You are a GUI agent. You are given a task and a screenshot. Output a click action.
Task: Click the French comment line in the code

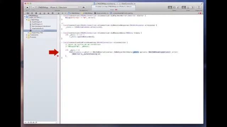(x=83, y=44)
